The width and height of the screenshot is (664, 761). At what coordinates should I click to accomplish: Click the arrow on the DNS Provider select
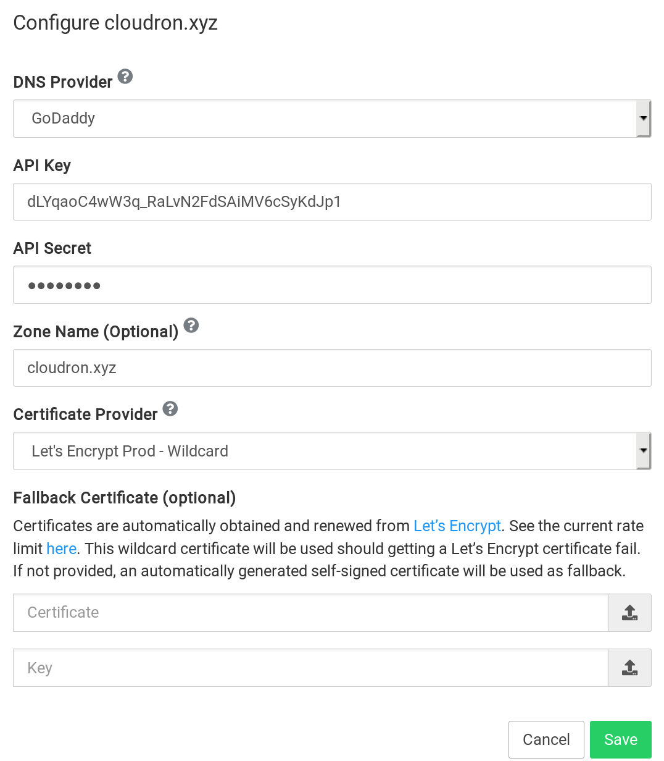[x=644, y=119]
